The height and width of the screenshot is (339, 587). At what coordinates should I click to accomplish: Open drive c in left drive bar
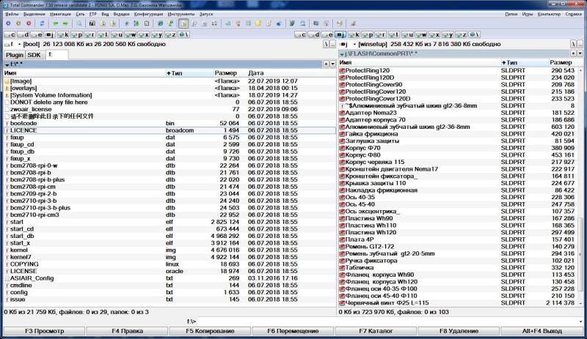(10, 34)
